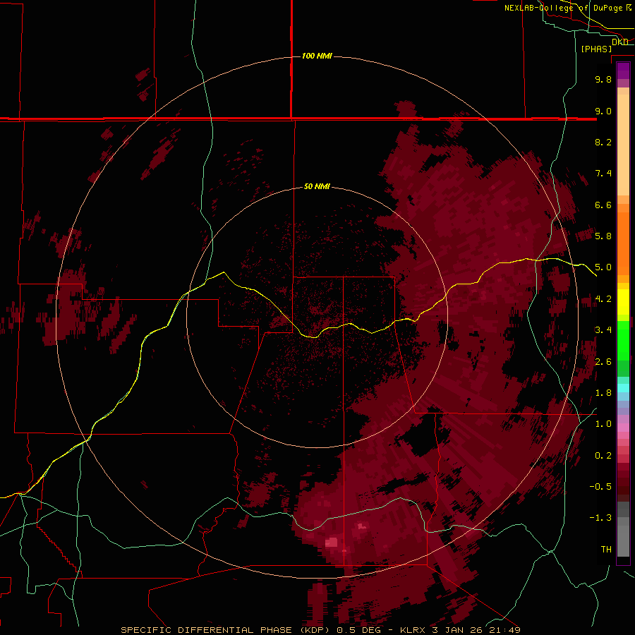The image size is (635, 635).
Task: Click the cyan segment of color bar
Action: [623, 387]
